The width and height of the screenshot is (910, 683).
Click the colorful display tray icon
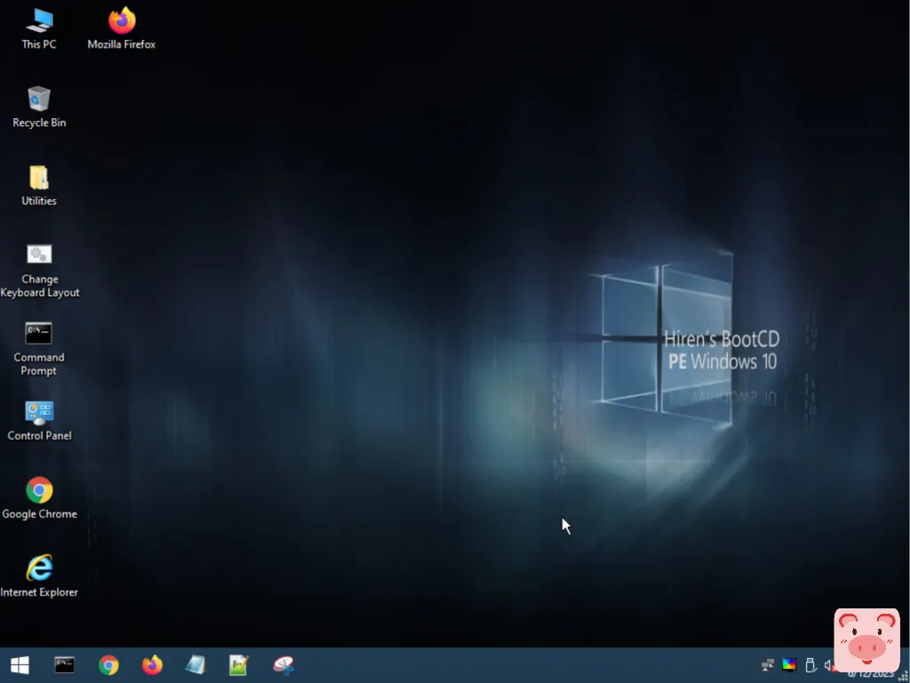(789, 665)
